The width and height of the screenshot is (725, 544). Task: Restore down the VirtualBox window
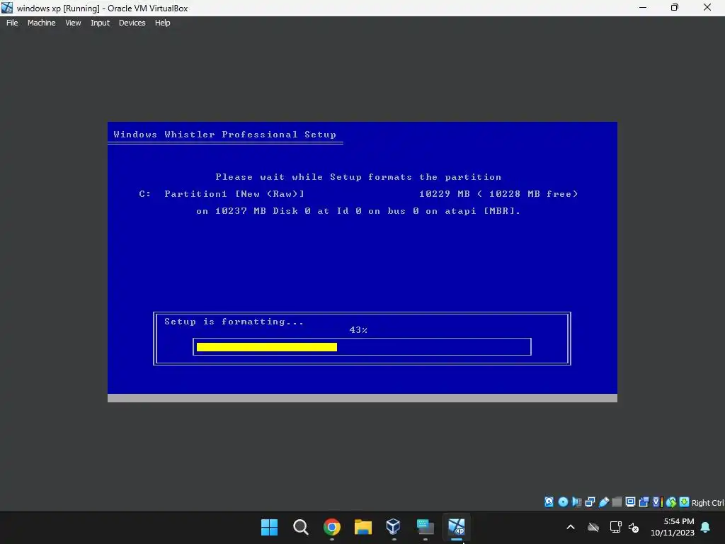(675, 7)
